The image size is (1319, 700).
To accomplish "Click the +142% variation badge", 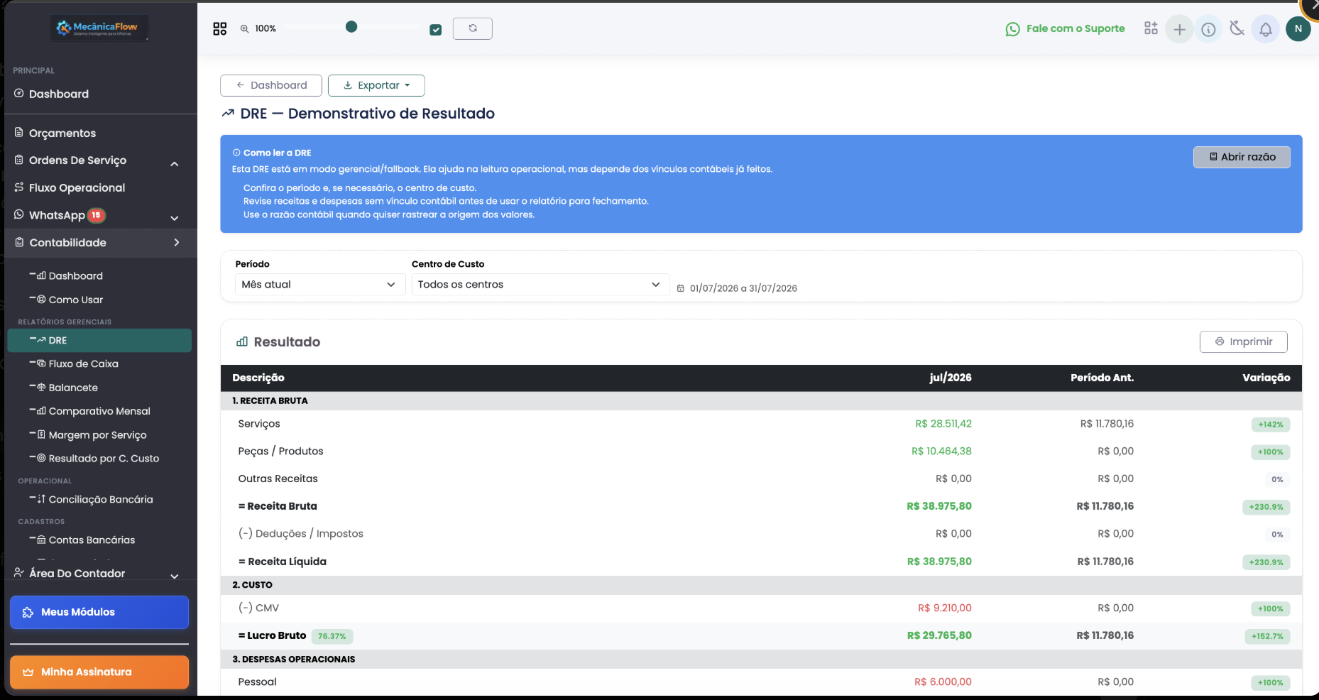I will tap(1271, 425).
